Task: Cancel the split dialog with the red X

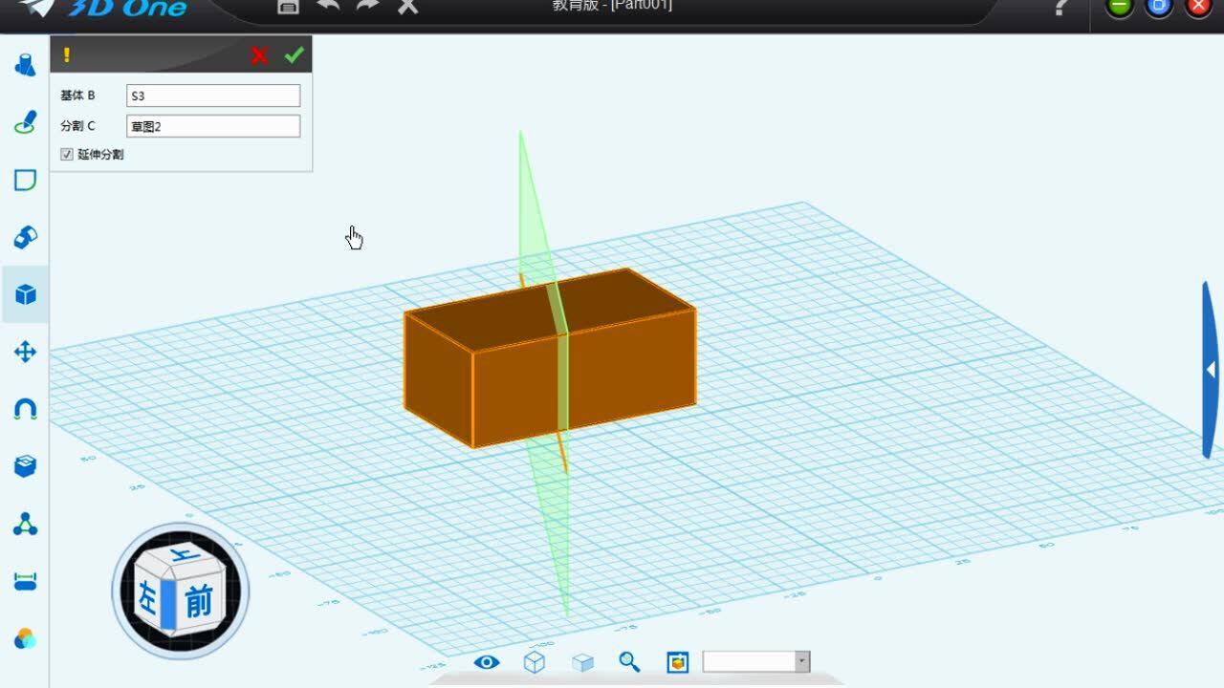Action: 259,55
